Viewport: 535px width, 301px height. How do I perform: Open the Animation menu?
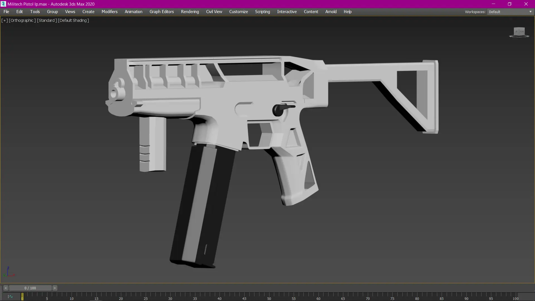(133, 12)
